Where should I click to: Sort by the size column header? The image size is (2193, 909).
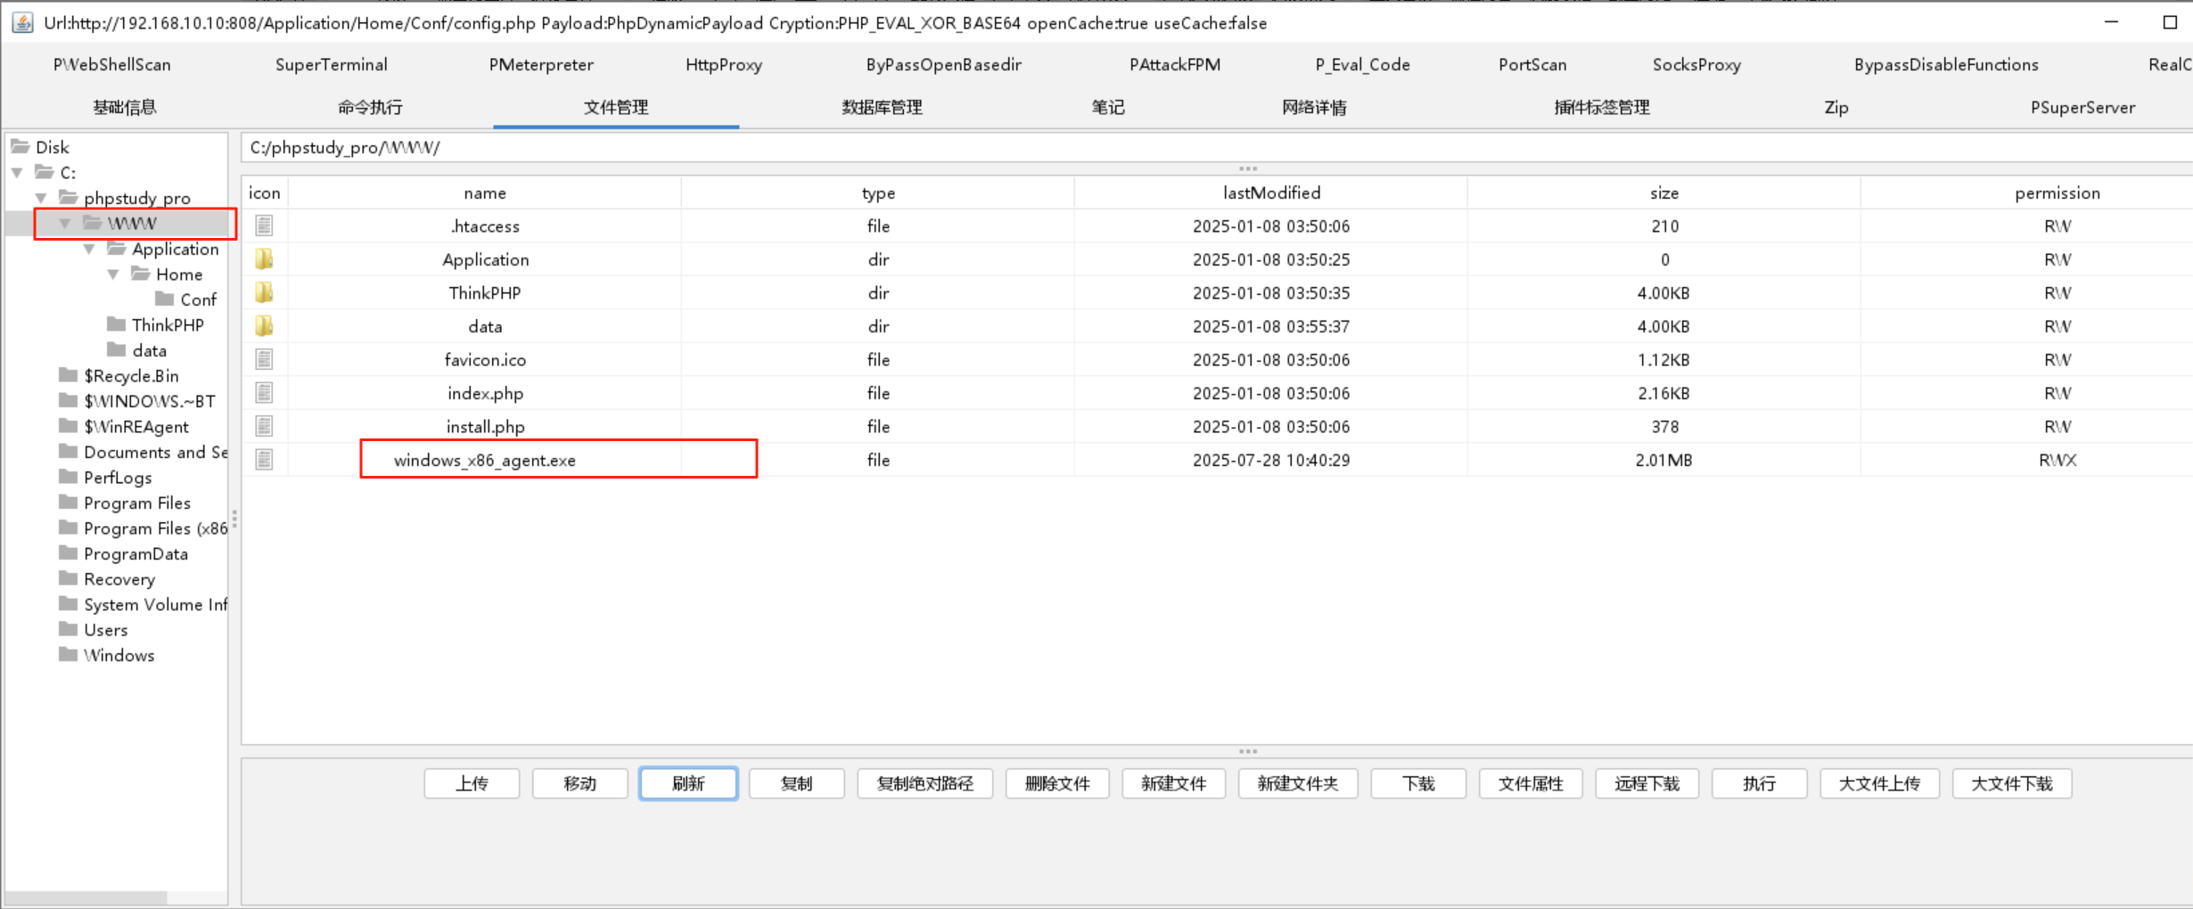(1663, 192)
